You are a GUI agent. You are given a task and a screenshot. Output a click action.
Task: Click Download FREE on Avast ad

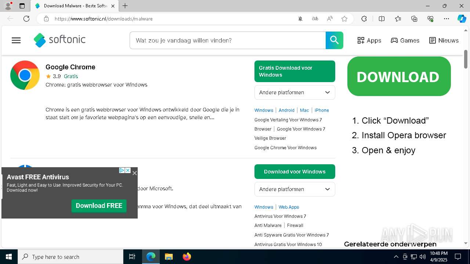[x=99, y=206]
